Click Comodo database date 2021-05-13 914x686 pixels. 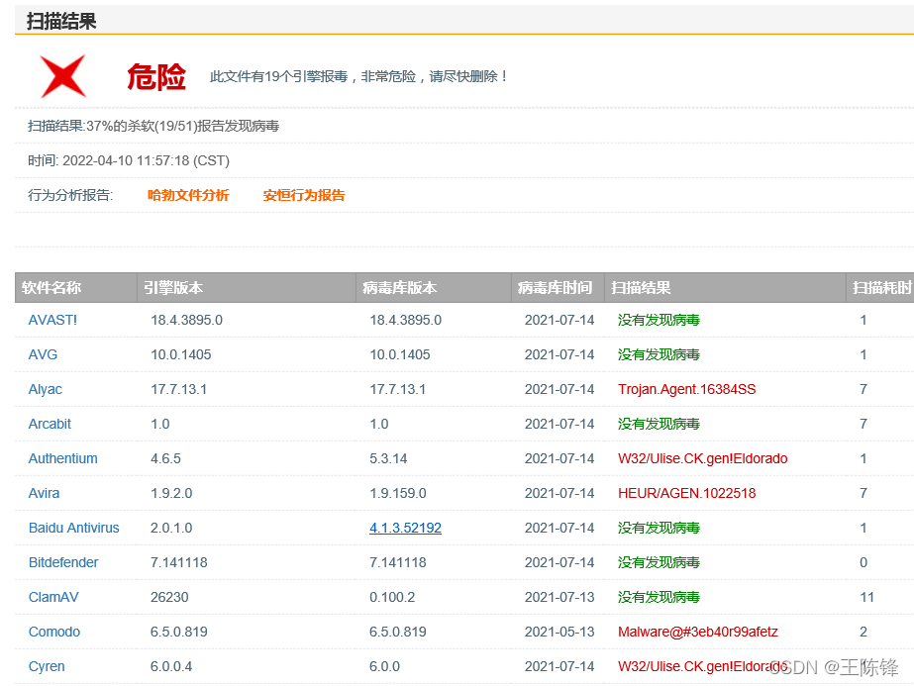(559, 632)
